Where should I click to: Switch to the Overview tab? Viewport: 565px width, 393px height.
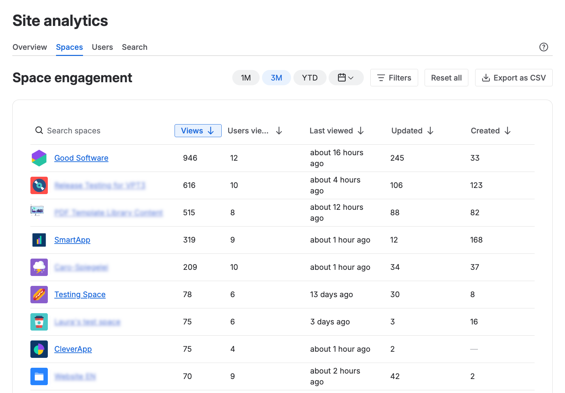point(30,47)
